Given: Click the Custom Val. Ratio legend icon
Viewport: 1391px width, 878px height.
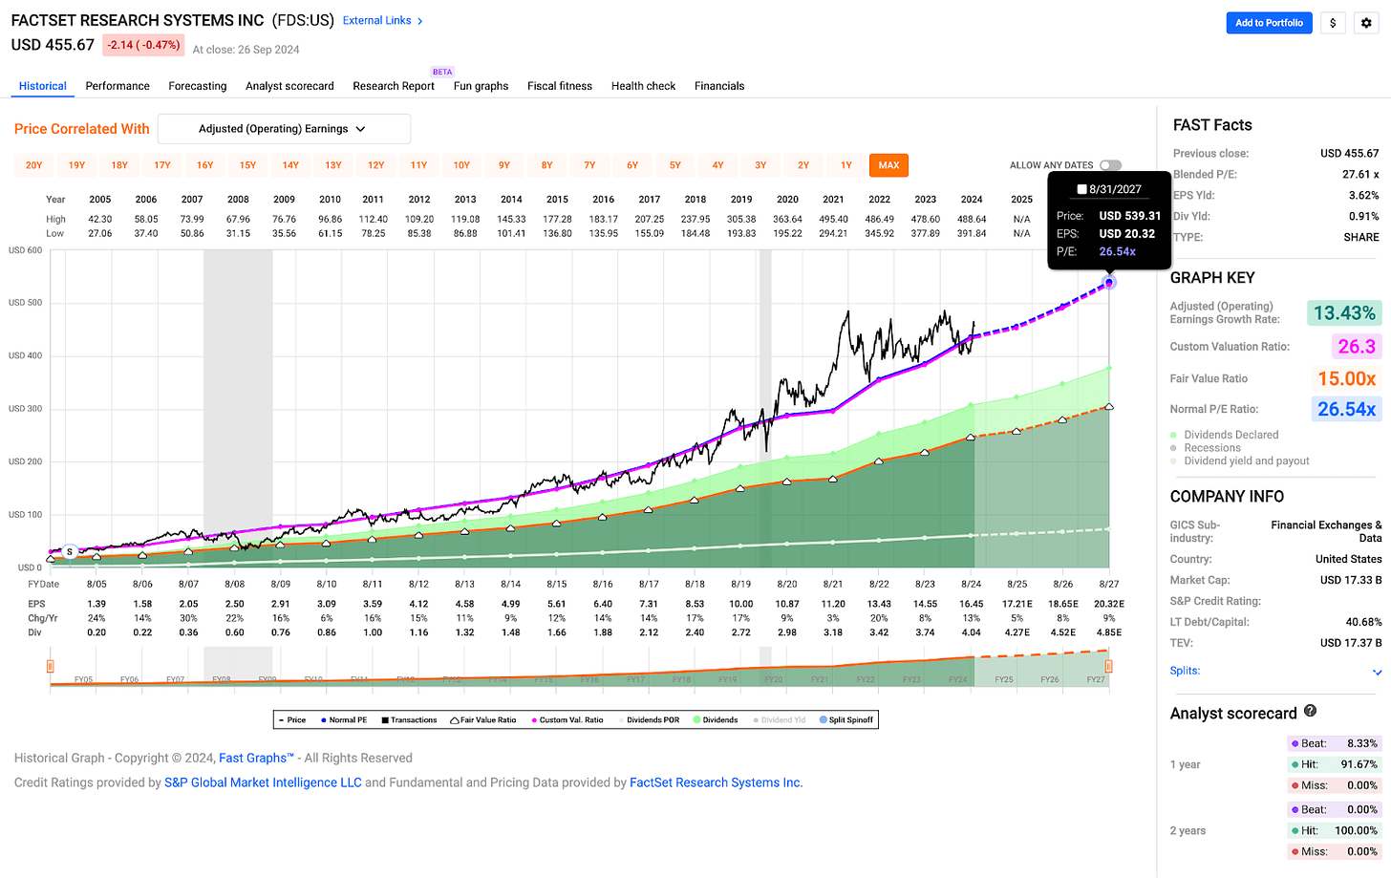Looking at the screenshot, I should pyautogui.click(x=534, y=719).
